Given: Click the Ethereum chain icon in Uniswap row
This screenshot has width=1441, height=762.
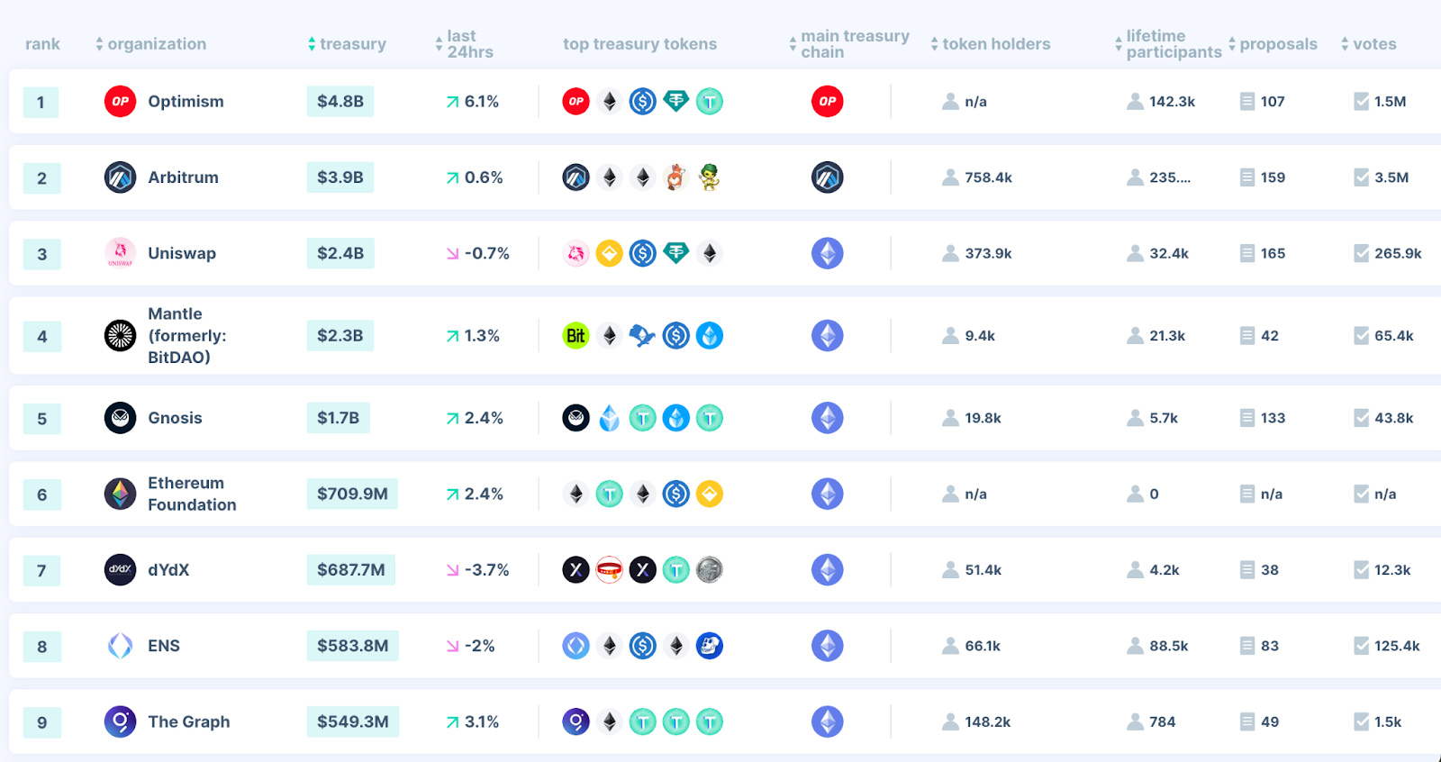Looking at the screenshot, I should (x=827, y=253).
